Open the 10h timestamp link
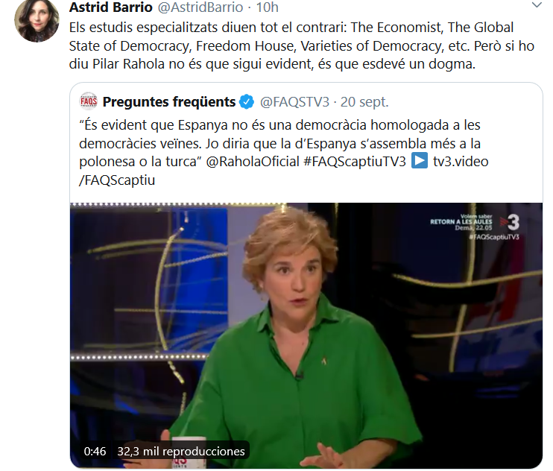 (267, 7)
